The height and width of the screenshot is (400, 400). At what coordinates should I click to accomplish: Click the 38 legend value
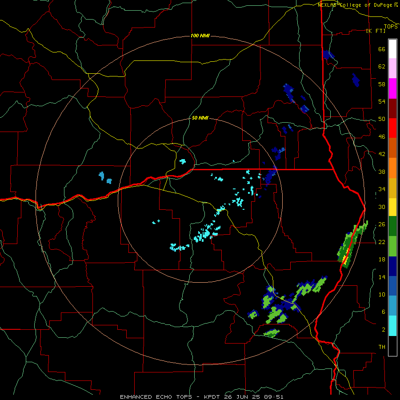pos(382,172)
